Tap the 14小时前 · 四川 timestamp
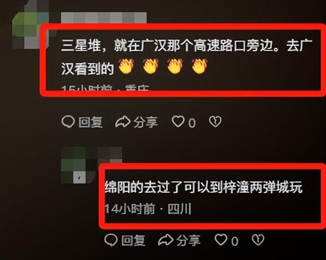 point(148,209)
